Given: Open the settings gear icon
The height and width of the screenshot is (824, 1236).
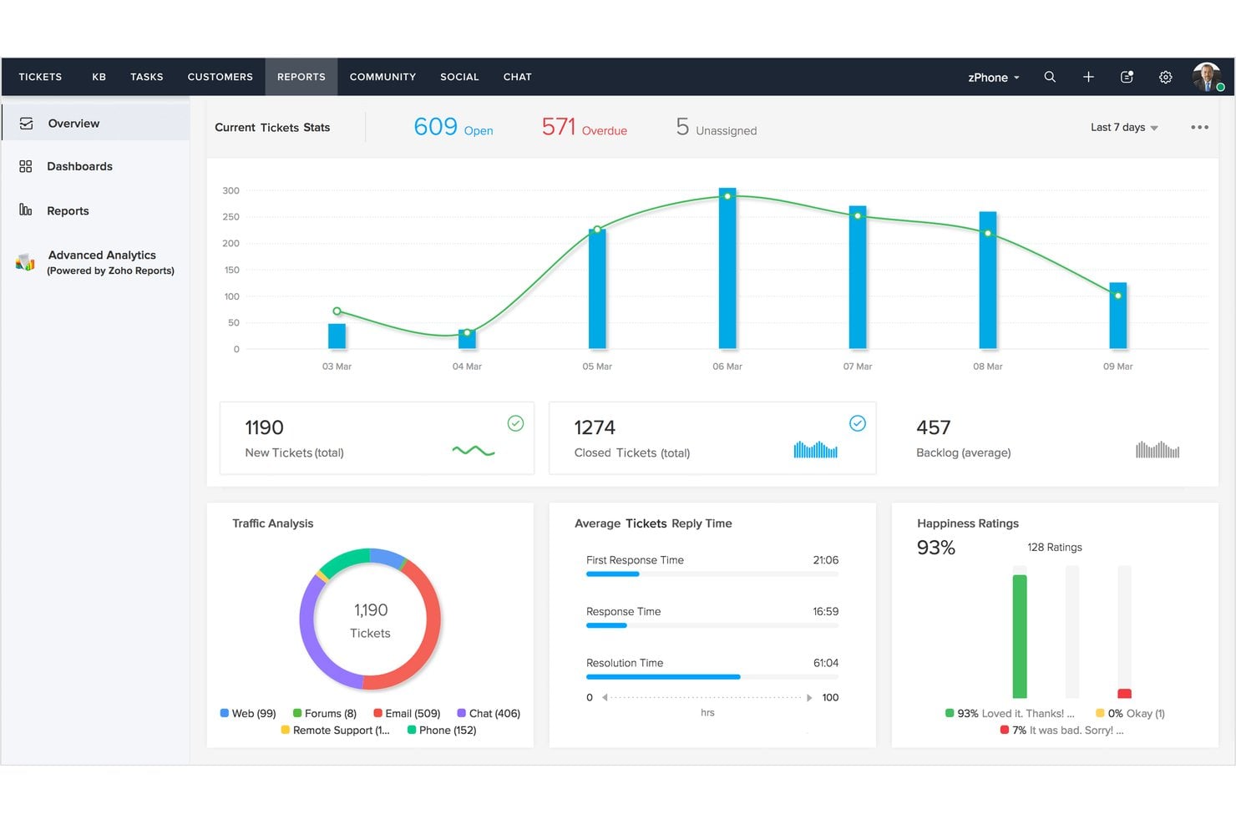Looking at the screenshot, I should (1165, 77).
